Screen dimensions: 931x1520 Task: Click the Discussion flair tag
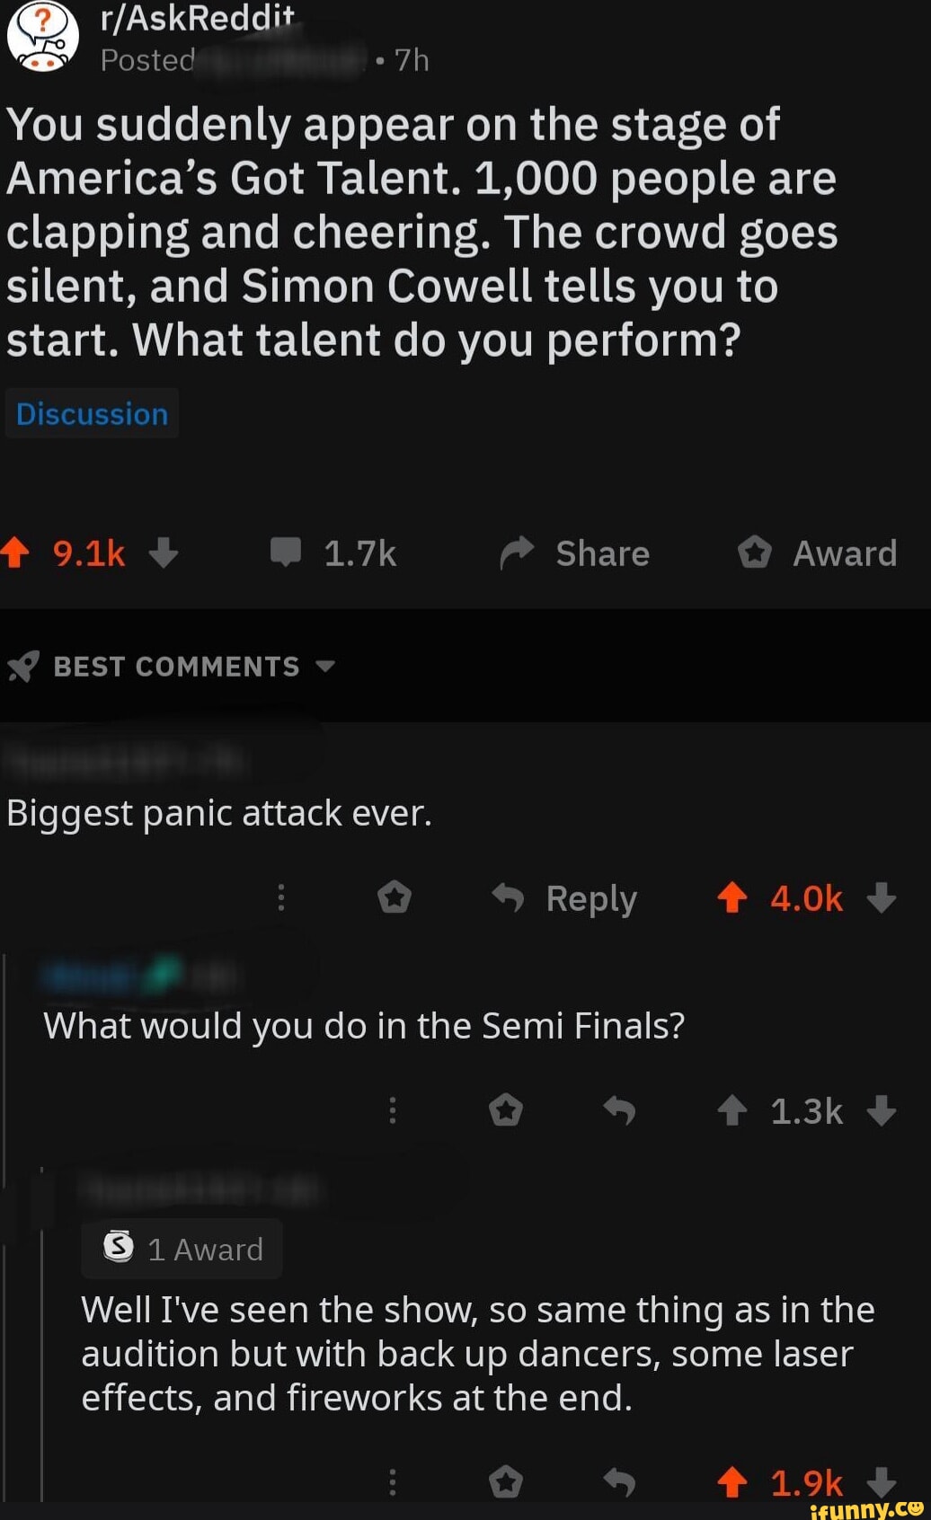pyautogui.click(x=92, y=414)
